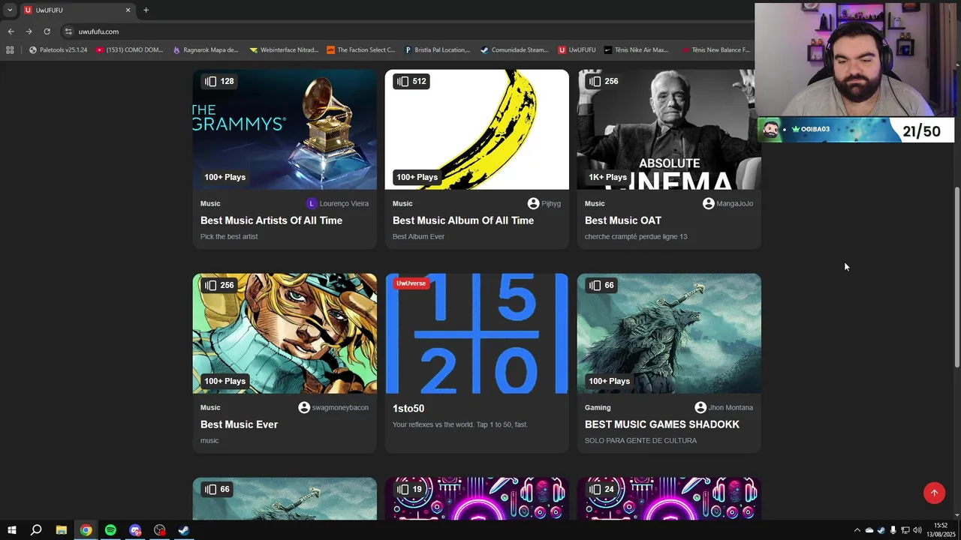Viewport: 961px width, 540px height.
Task: Jump to top with red arrow button
Action: (x=934, y=493)
